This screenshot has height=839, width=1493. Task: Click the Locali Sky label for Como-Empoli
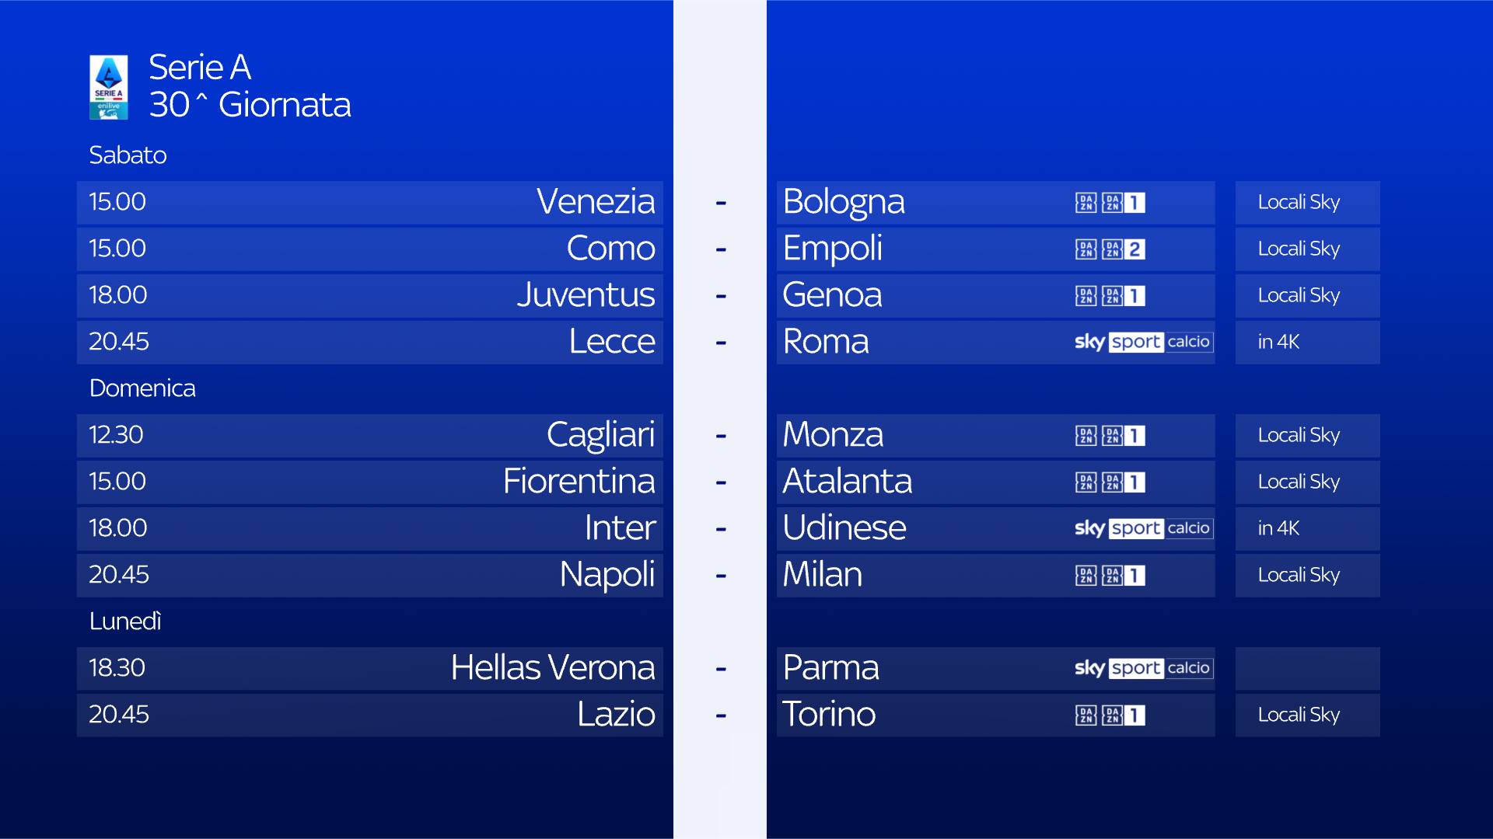(x=1299, y=249)
